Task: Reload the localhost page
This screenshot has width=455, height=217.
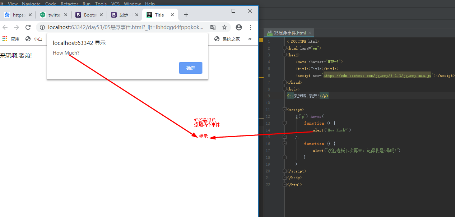Action: tap(28, 27)
